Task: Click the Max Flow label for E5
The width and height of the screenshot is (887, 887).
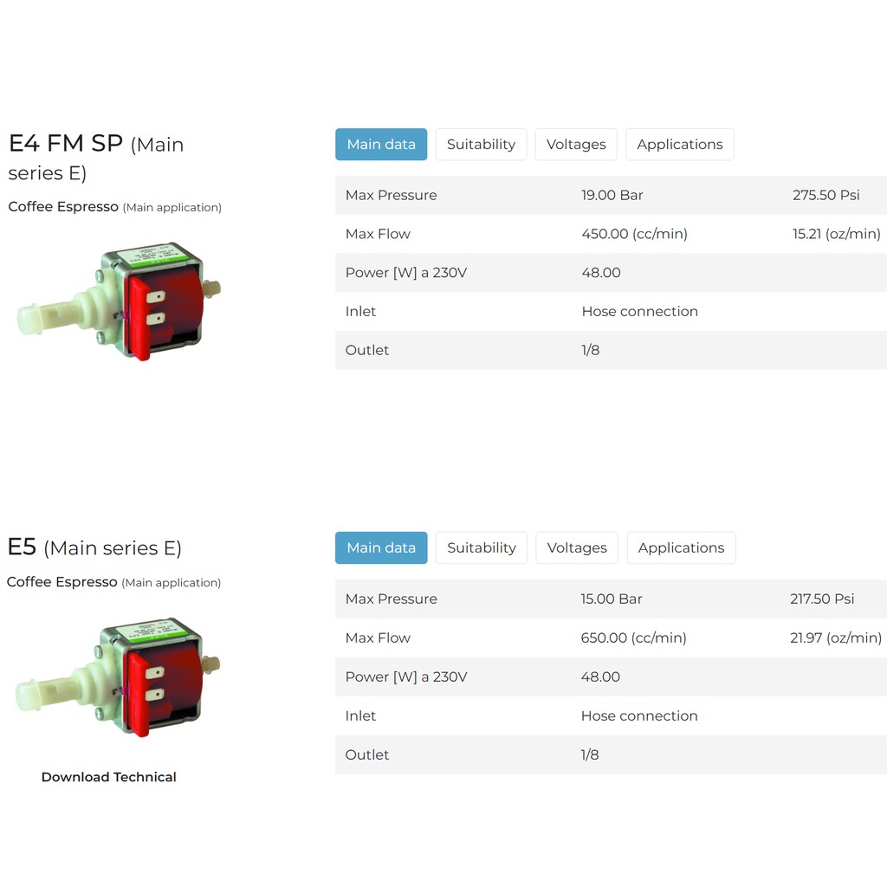Action: (x=378, y=638)
